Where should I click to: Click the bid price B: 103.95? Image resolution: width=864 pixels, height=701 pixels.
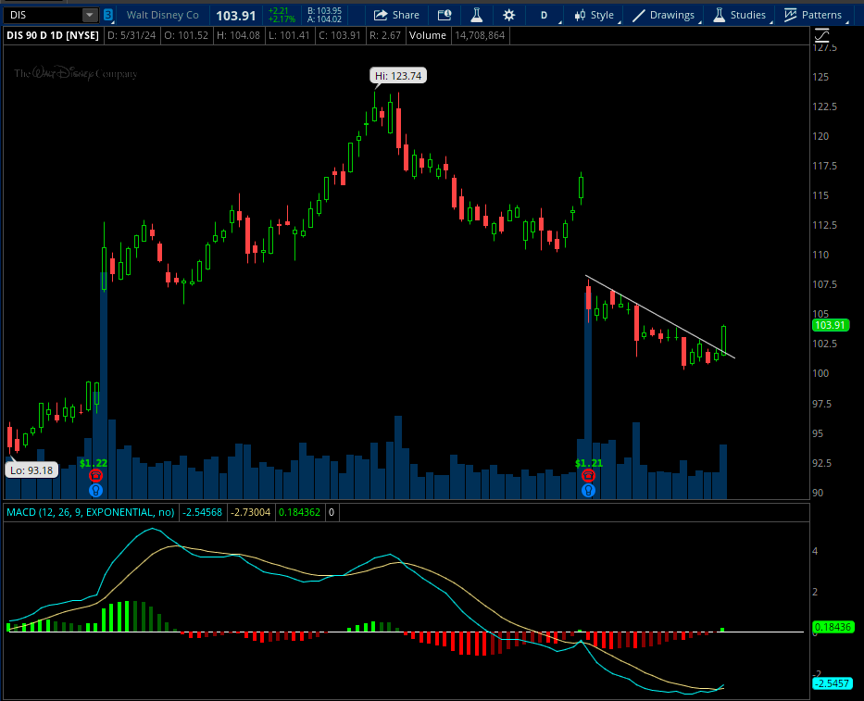click(x=324, y=11)
